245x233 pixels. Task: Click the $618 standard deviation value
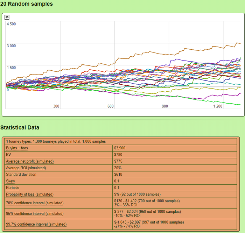[118, 175]
